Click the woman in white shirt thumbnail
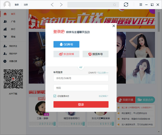This screenshot has width=162, height=135. [140, 71]
